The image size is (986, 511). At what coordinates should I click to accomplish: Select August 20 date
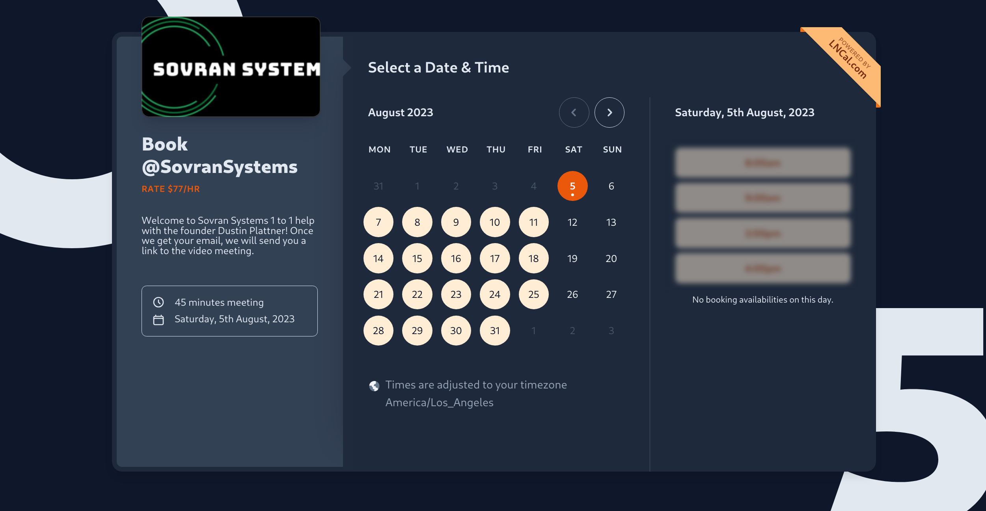point(611,258)
